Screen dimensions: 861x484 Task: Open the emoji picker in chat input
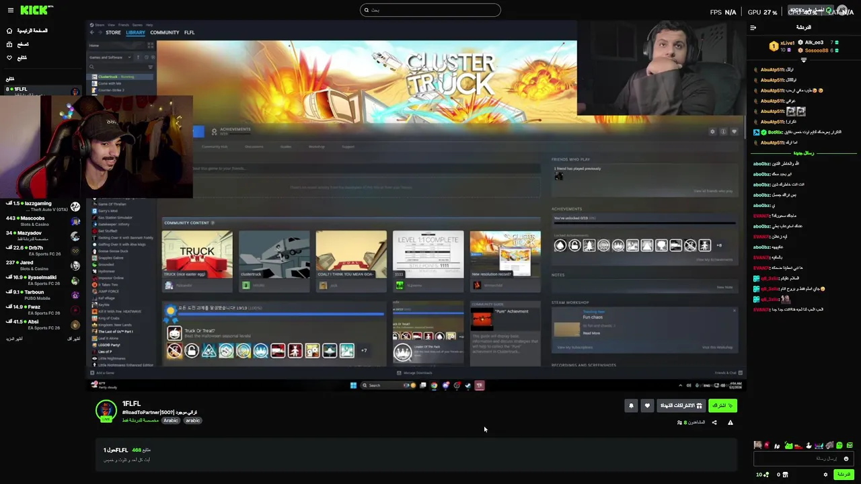(846, 458)
